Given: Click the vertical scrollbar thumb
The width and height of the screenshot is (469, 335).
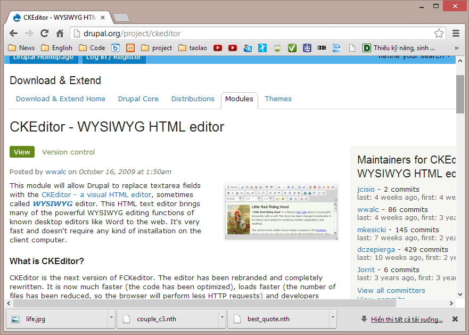Looking at the screenshot, I should (460, 94).
